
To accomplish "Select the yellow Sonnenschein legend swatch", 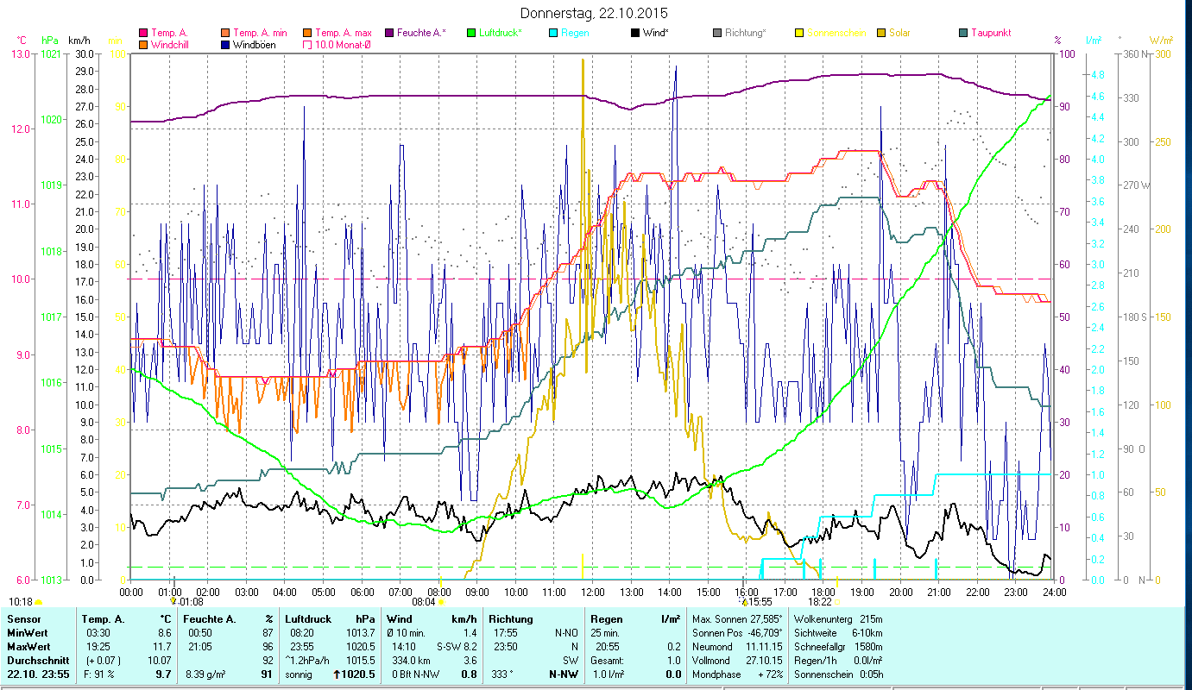I will coord(799,33).
